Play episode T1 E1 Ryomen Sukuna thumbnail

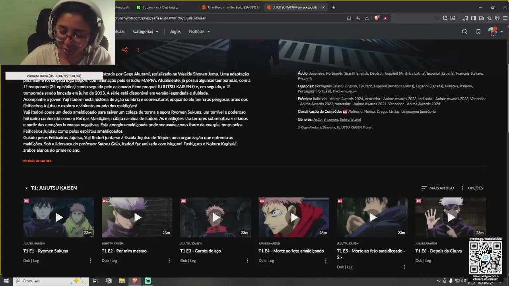pyautogui.click(x=58, y=217)
